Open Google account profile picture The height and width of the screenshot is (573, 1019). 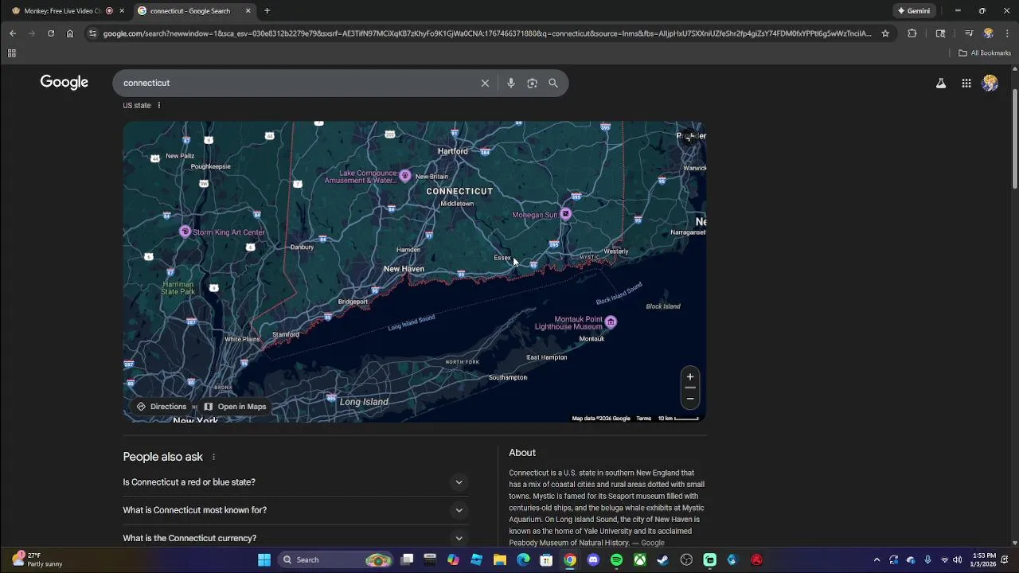(x=990, y=83)
